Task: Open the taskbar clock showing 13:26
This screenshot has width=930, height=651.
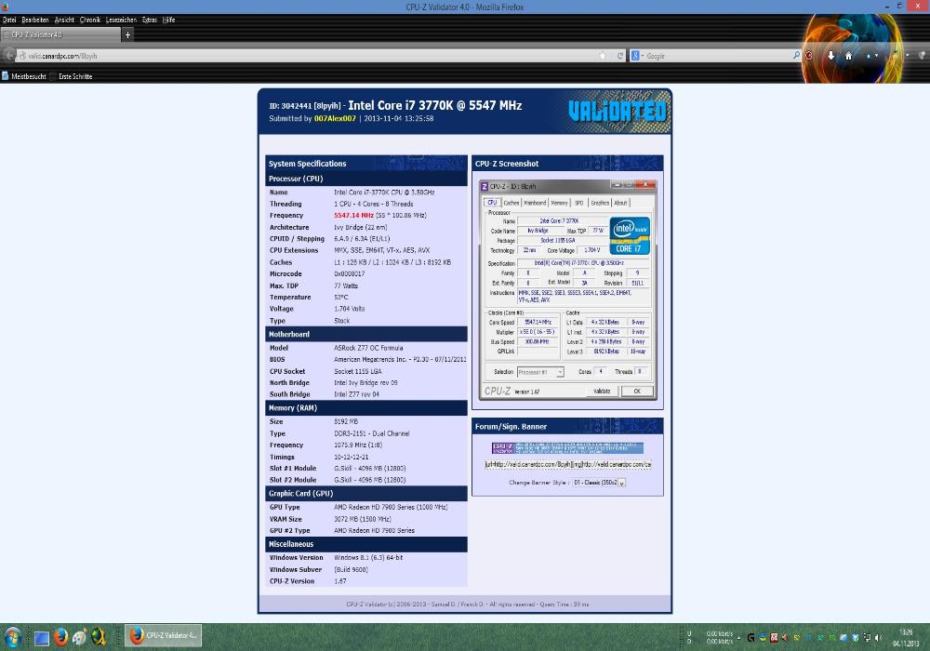Action: tap(906, 638)
